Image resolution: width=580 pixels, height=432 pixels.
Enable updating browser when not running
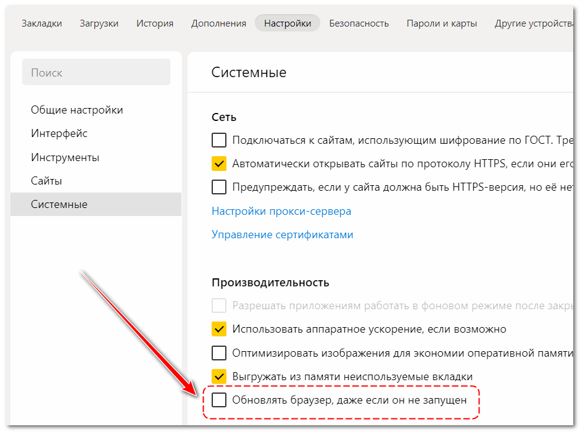pyautogui.click(x=219, y=400)
